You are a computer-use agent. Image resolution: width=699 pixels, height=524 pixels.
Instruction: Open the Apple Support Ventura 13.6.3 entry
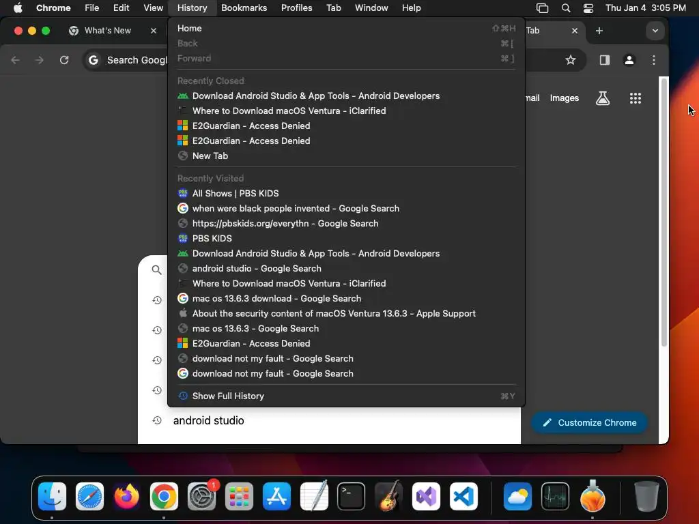point(346,313)
